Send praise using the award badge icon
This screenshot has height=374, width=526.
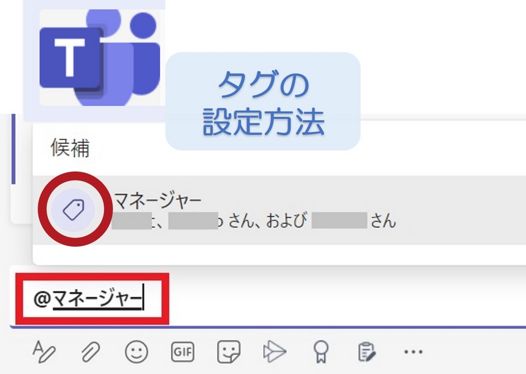(x=321, y=351)
